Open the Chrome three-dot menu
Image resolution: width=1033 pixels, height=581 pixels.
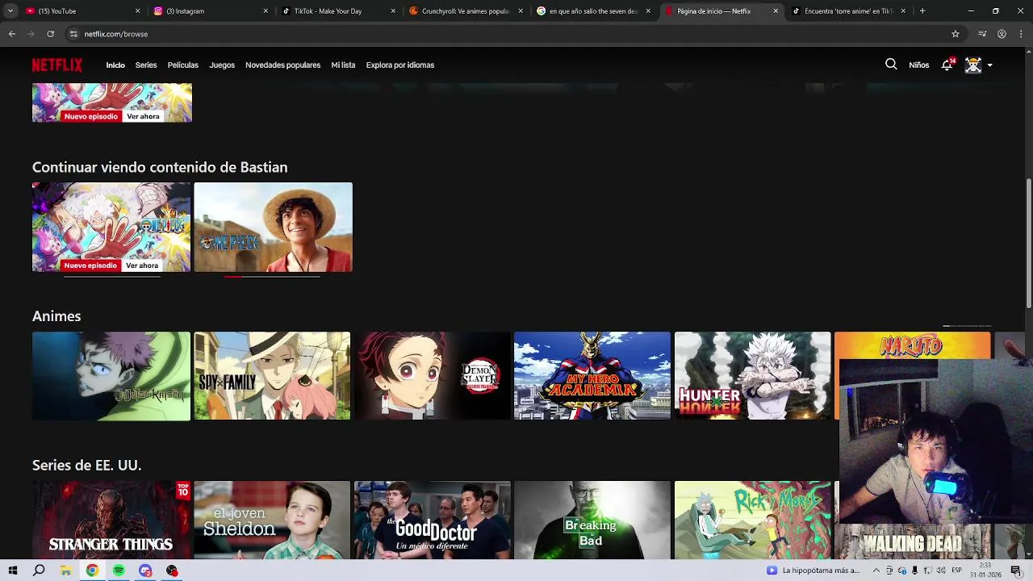click(1022, 34)
